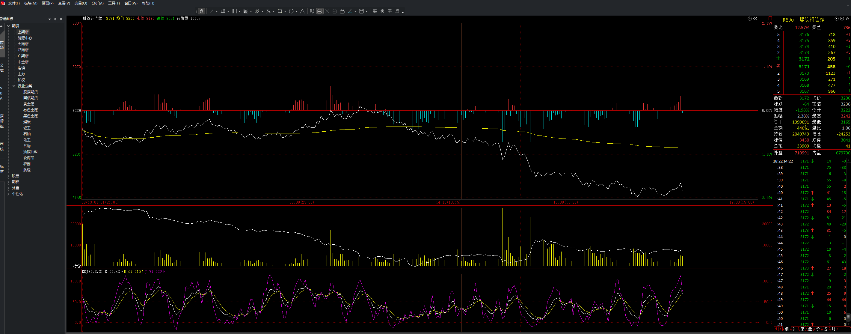Image resolution: width=851 pixels, height=334 pixels.
Task: Select the rectangle shape tool
Action: (x=280, y=11)
